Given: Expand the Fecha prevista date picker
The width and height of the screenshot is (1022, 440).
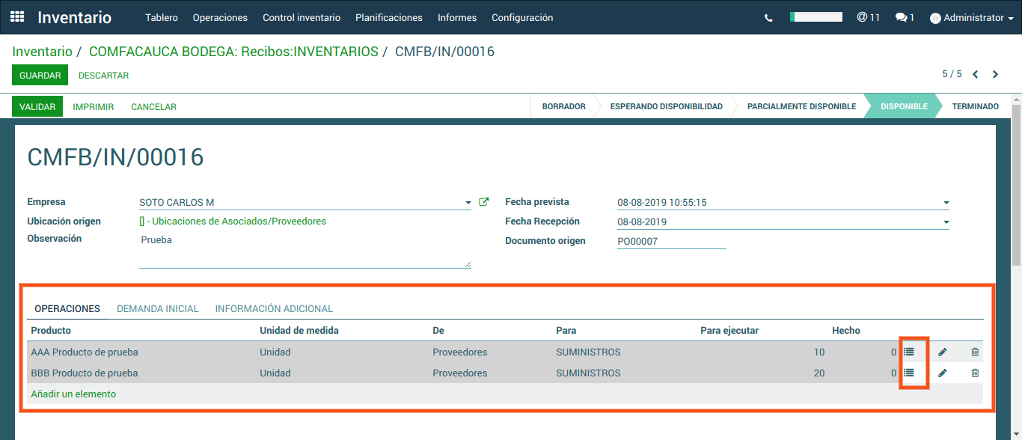Looking at the screenshot, I should [x=946, y=202].
